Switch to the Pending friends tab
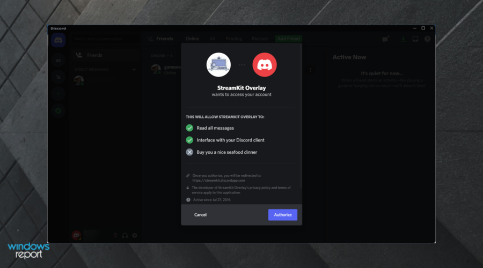Screen dimensions: 483x268 point(234,39)
